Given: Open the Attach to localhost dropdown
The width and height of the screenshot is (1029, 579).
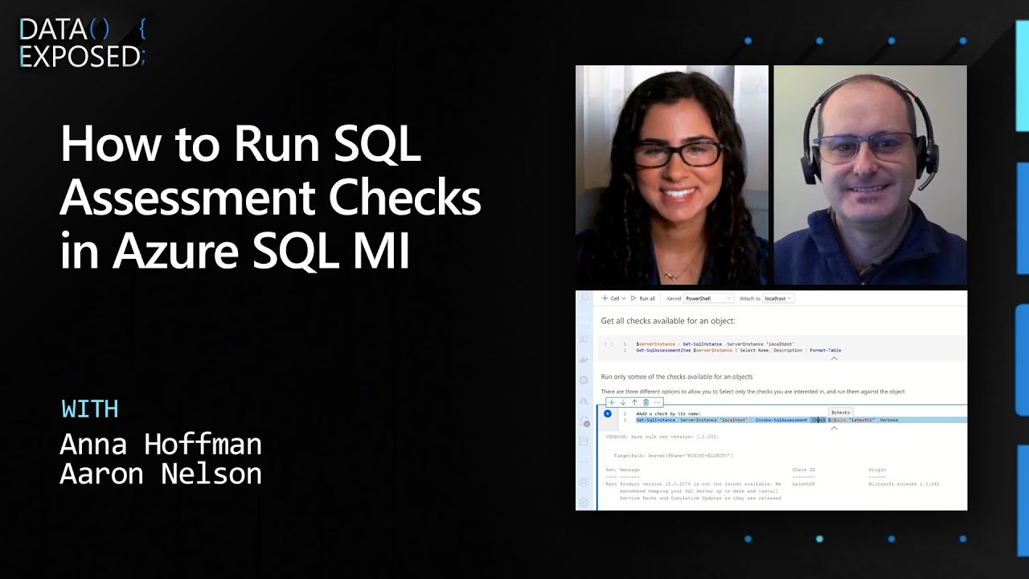Looking at the screenshot, I should pyautogui.click(x=778, y=298).
